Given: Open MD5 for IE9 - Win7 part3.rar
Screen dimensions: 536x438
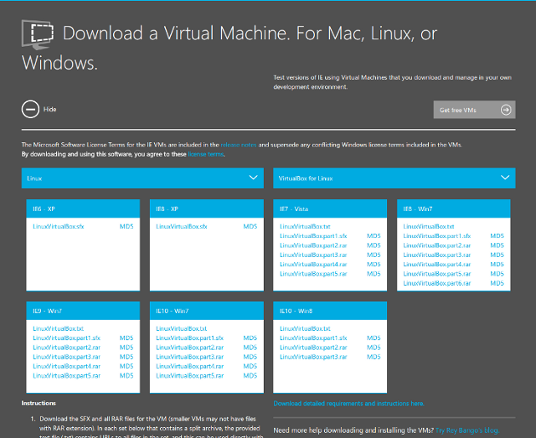Looking at the screenshot, I should (126, 357).
